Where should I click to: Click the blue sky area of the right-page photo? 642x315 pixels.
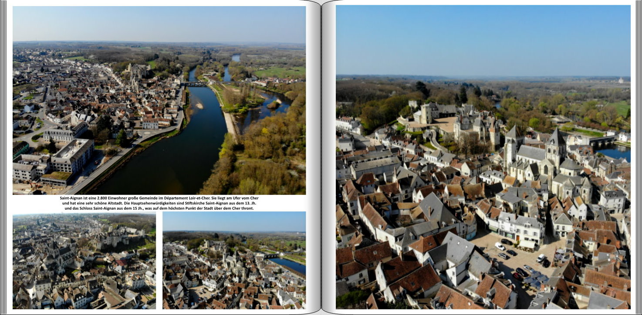point(483,39)
